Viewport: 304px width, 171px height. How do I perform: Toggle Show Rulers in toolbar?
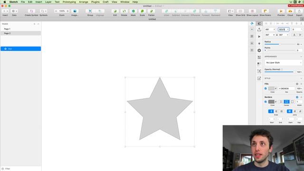click(265, 11)
